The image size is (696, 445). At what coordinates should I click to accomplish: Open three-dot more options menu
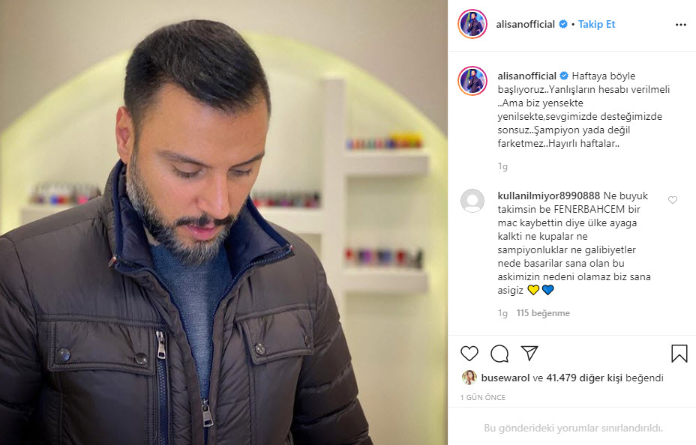pos(681,25)
